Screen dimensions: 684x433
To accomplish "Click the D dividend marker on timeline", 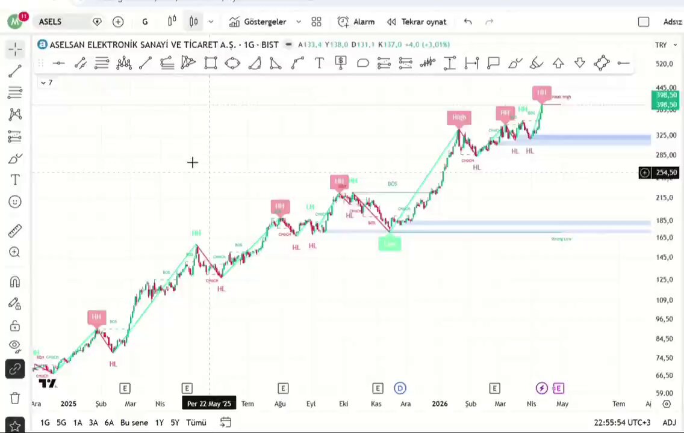I will click(x=400, y=388).
